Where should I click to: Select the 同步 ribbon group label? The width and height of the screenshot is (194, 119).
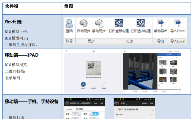(91, 41)
